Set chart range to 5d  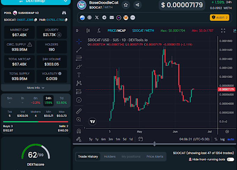pyautogui.click(x=124, y=139)
